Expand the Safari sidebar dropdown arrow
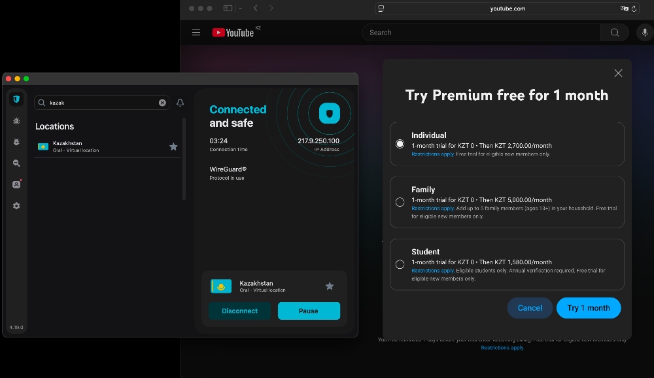This screenshot has width=654, height=378. pyautogui.click(x=240, y=9)
